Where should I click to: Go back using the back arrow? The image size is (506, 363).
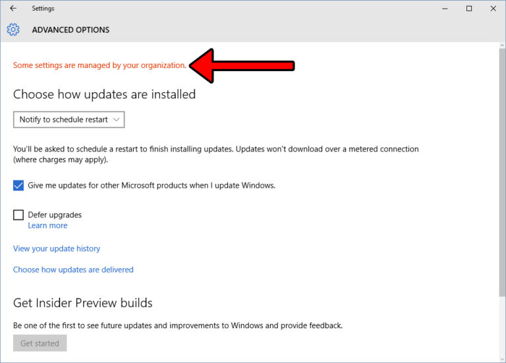[13, 9]
